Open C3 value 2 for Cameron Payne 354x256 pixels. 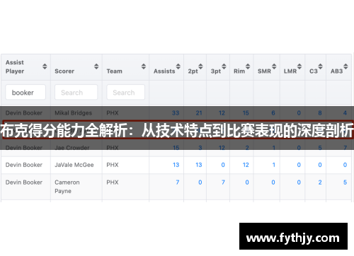[320, 182]
